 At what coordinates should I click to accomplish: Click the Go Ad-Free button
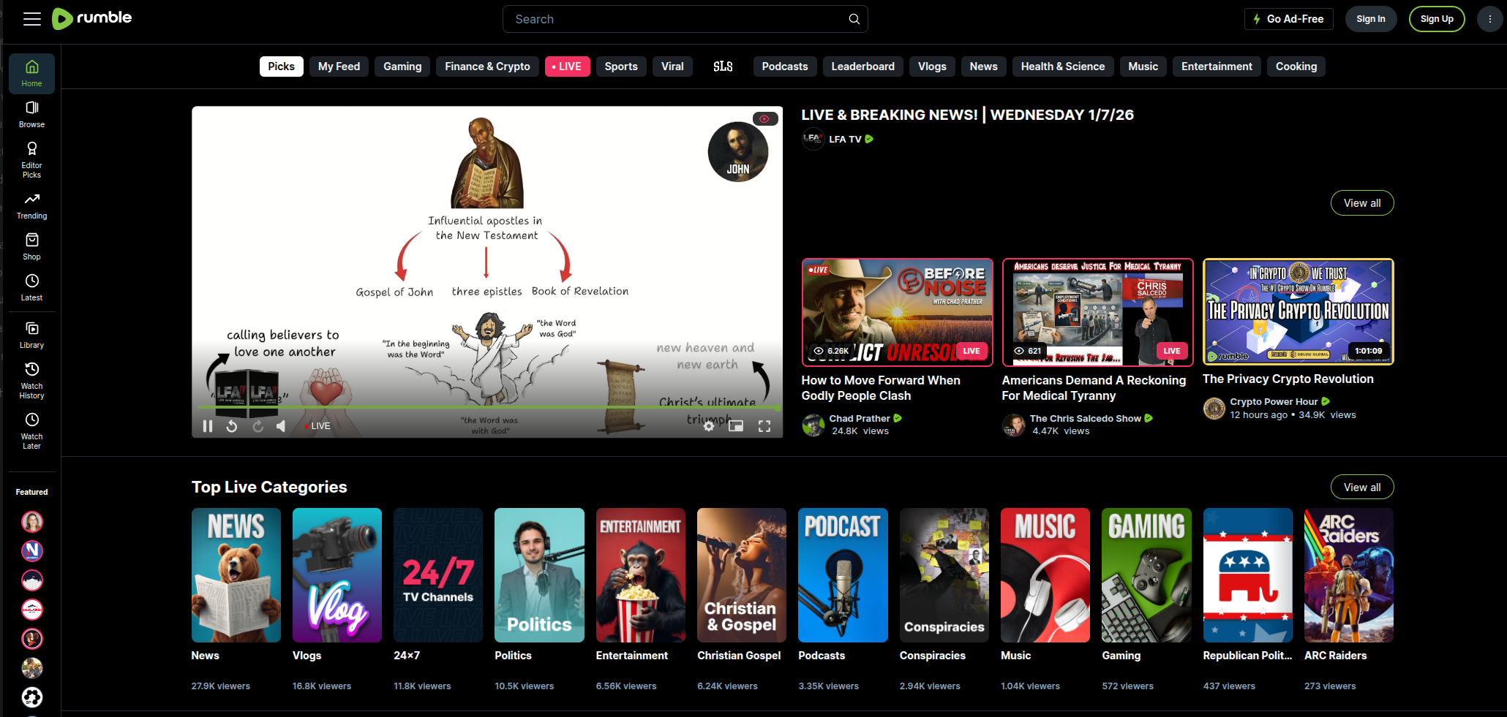[1288, 19]
